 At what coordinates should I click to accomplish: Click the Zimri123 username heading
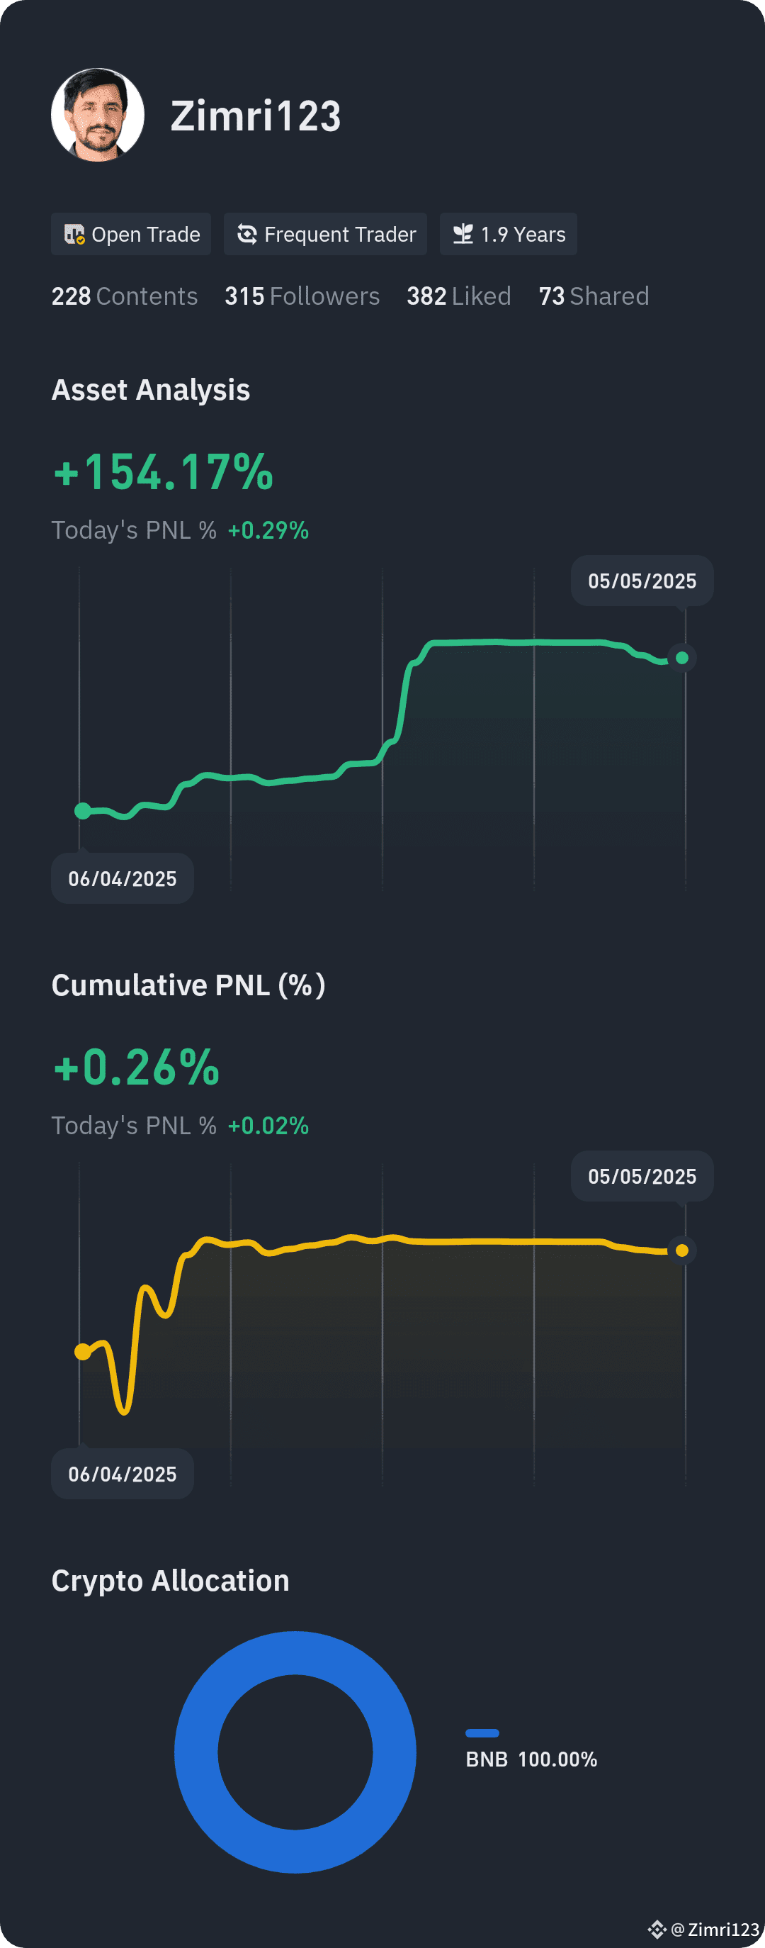[x=256, y=116]
